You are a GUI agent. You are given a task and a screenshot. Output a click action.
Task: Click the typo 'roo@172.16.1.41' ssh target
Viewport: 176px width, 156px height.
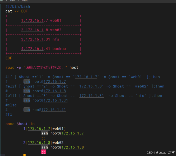pyautogui.click(x=49, y=110)
